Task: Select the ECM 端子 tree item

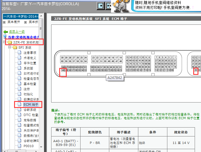Action: [x=31, y=105]
